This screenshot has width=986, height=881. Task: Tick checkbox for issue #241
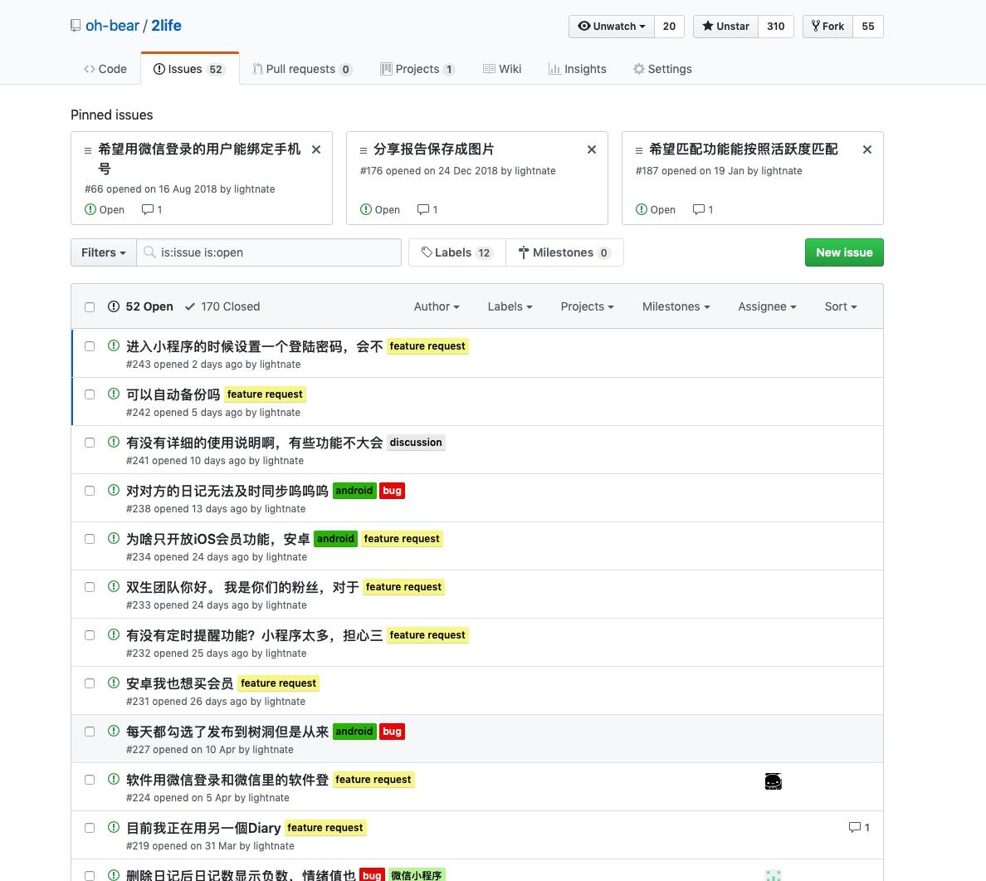(x=90, y=443)
